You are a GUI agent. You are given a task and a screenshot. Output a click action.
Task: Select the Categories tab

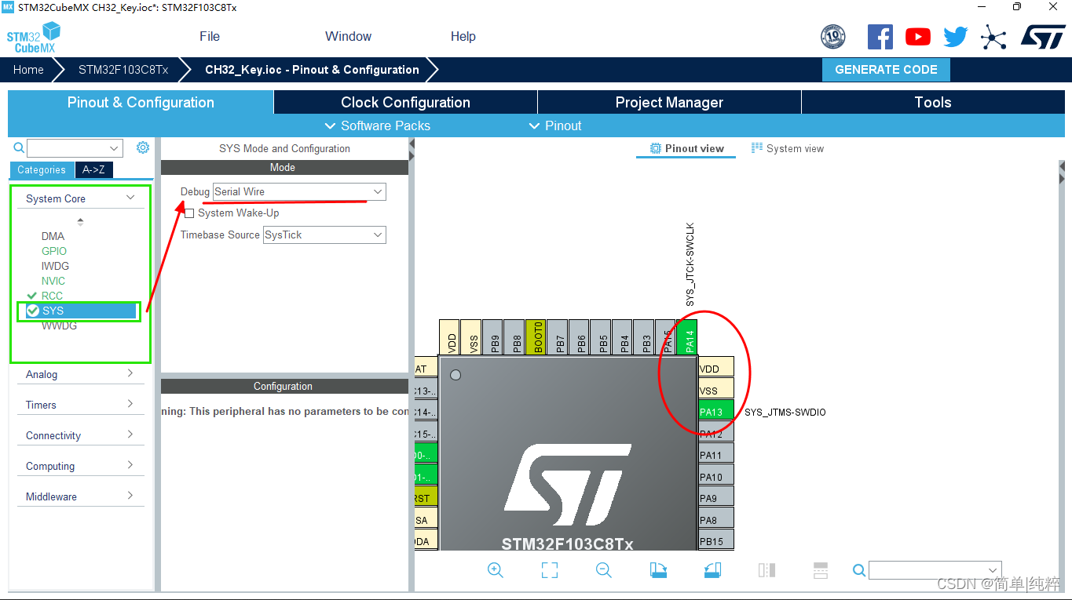42,169
